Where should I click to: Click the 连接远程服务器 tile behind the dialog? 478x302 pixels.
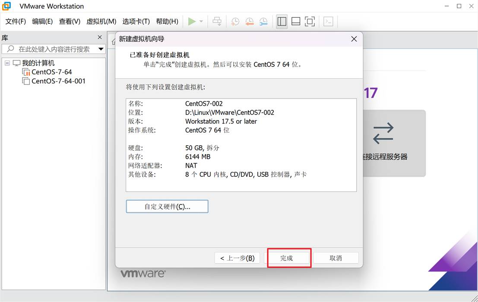pos(394,143)
